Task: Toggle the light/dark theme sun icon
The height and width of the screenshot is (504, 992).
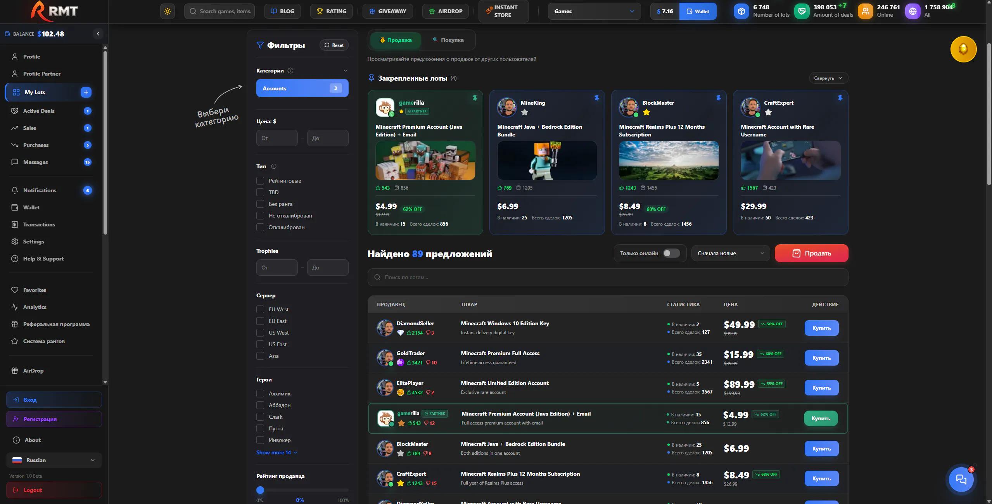Action: [x=168, y=11]
